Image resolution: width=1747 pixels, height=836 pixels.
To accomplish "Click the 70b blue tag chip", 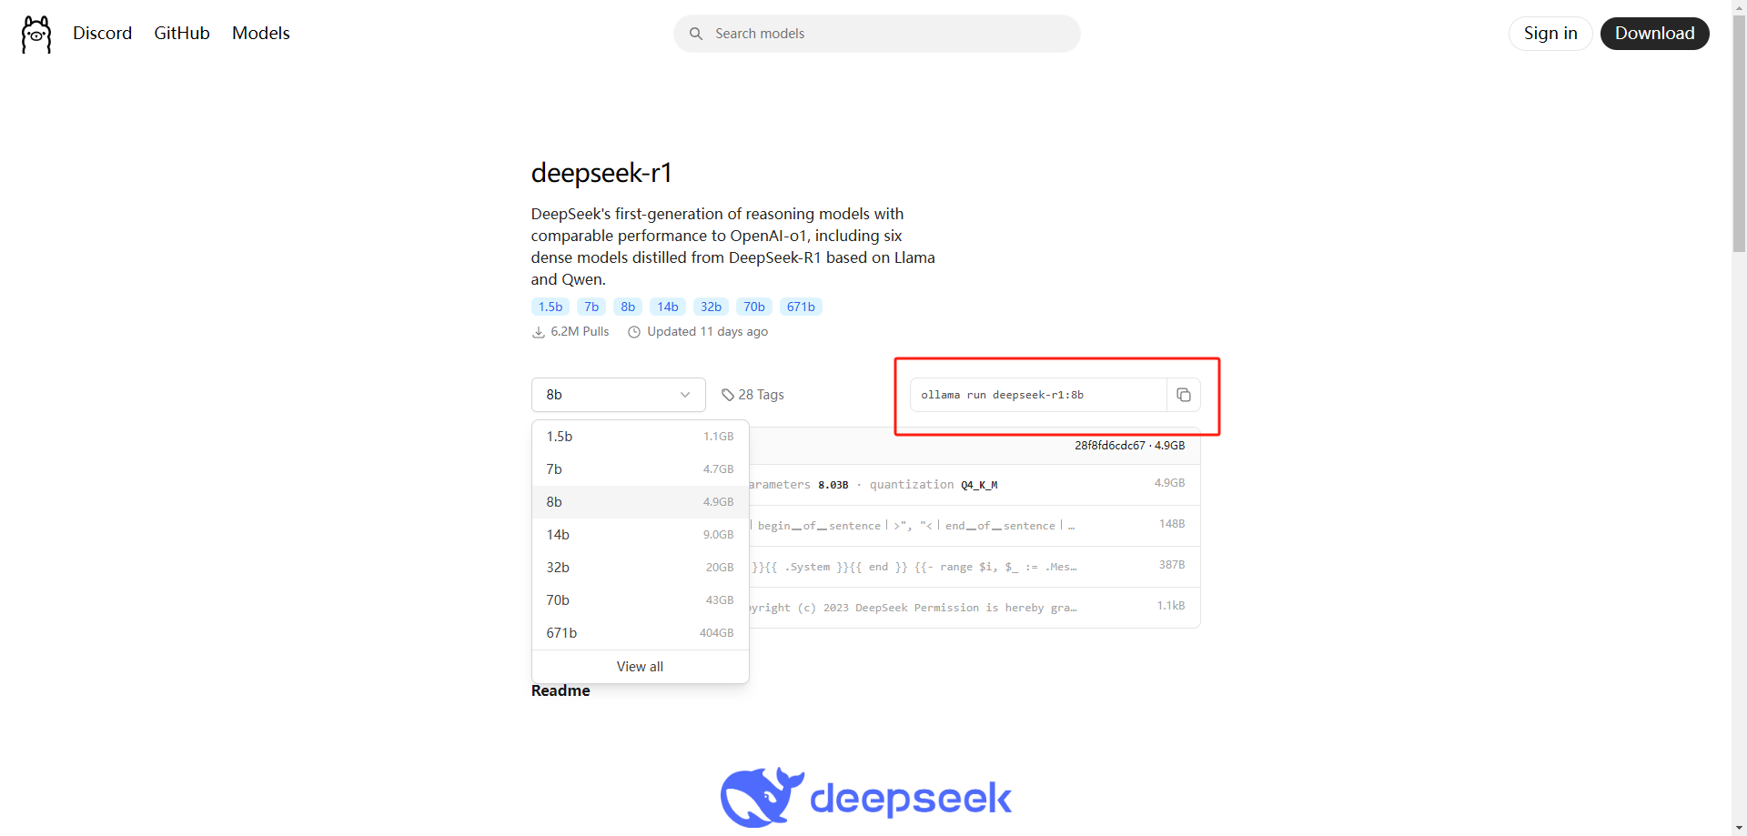I will tap(754, 307).
